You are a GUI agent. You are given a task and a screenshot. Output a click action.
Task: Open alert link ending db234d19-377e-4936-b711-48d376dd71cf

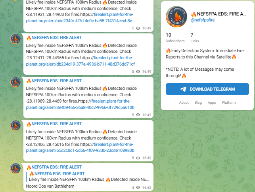80,61
